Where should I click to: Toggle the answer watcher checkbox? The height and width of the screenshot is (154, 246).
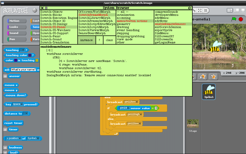[x=5, y=76]
